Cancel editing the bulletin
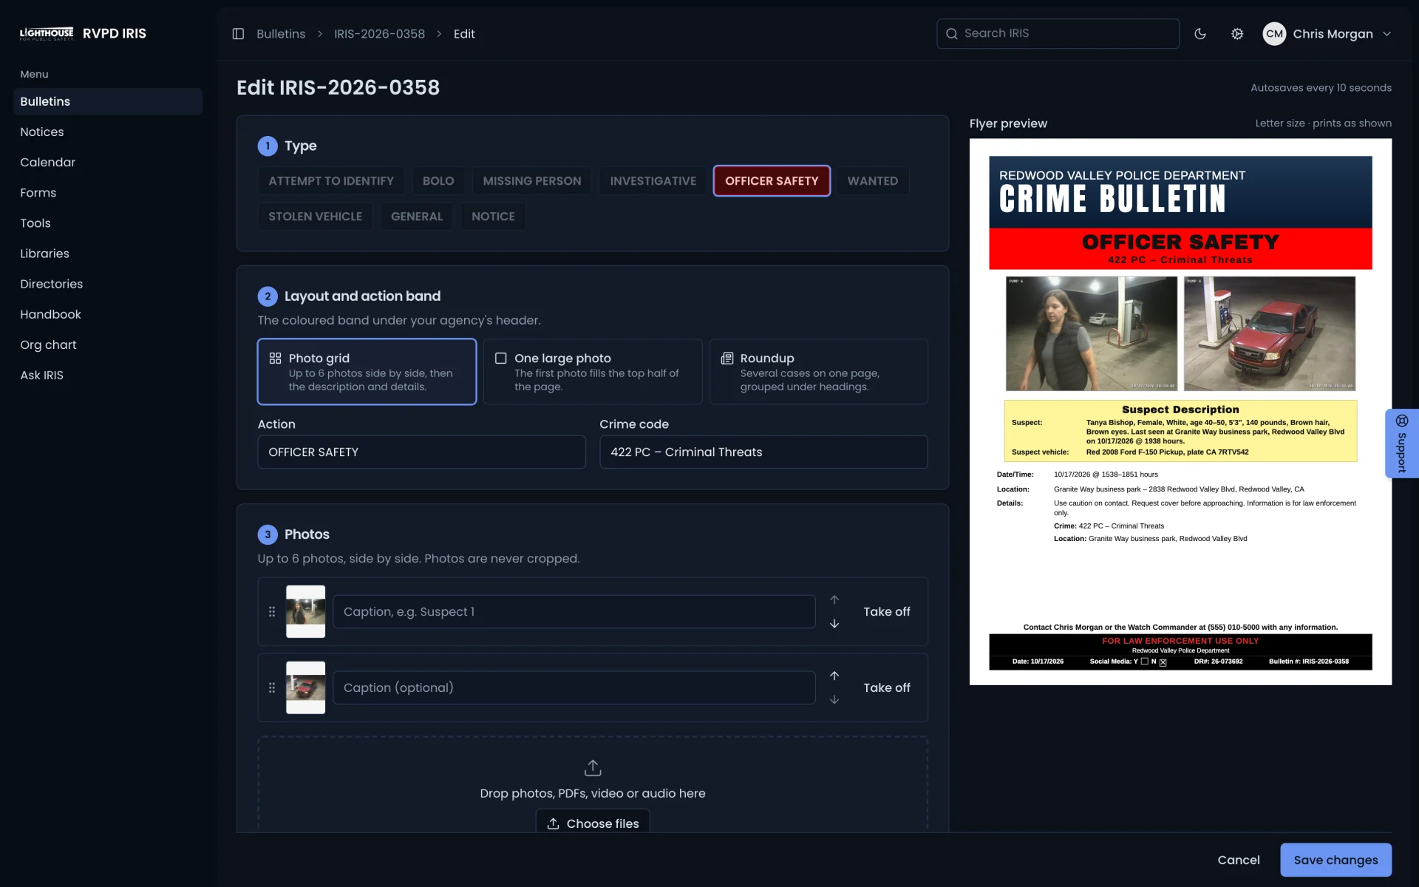The image size is (1419, 887). tap(1239, 860)
